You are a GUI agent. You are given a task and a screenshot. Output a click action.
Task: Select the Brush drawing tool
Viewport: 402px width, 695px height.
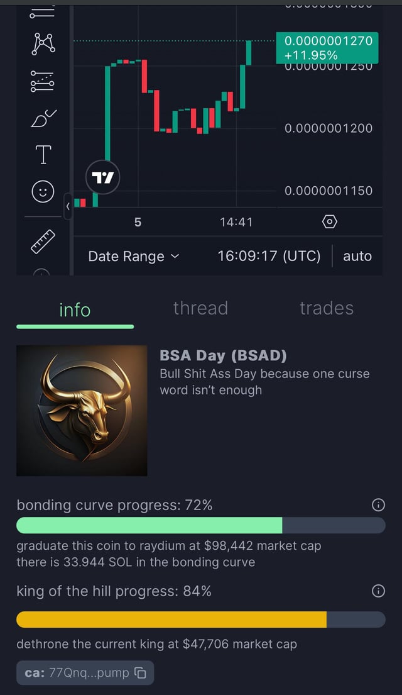(x=43, y=118)
